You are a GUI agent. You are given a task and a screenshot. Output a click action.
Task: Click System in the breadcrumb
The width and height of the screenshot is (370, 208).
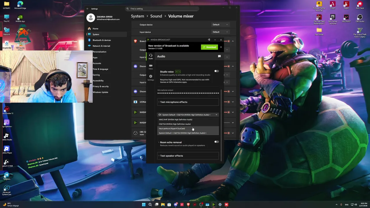137,16
